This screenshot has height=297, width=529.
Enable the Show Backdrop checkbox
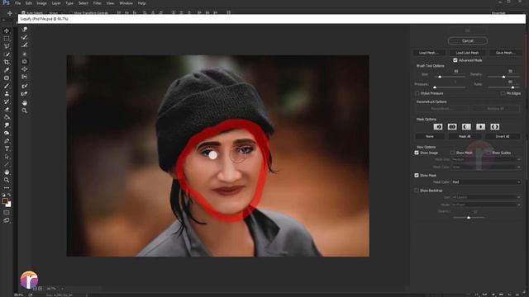[x=417, y=191]
